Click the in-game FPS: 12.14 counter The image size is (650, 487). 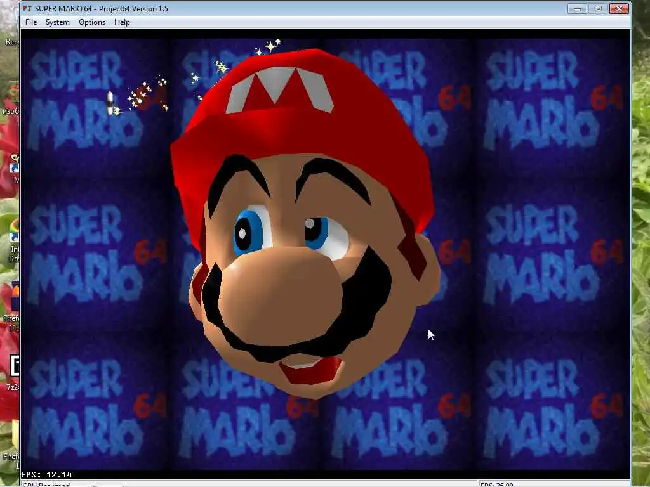(x=46, y=474)
